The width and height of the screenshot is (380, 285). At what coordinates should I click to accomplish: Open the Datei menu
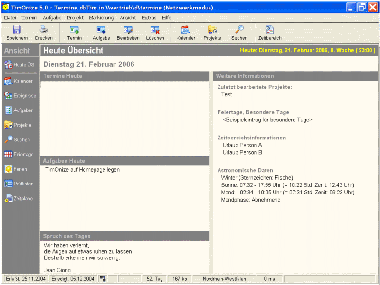click(x=10, y=18)
